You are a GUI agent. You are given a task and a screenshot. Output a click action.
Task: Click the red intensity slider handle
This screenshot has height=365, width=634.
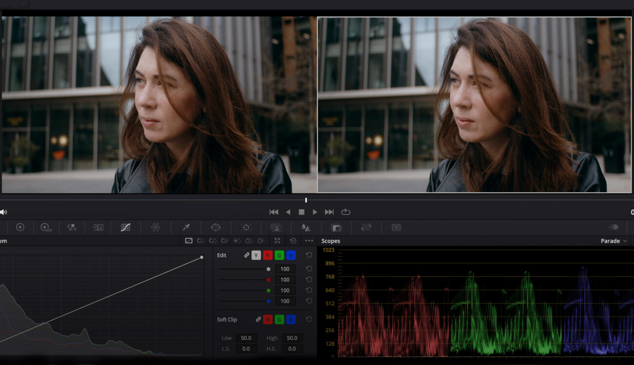click(x=268, y=279)
